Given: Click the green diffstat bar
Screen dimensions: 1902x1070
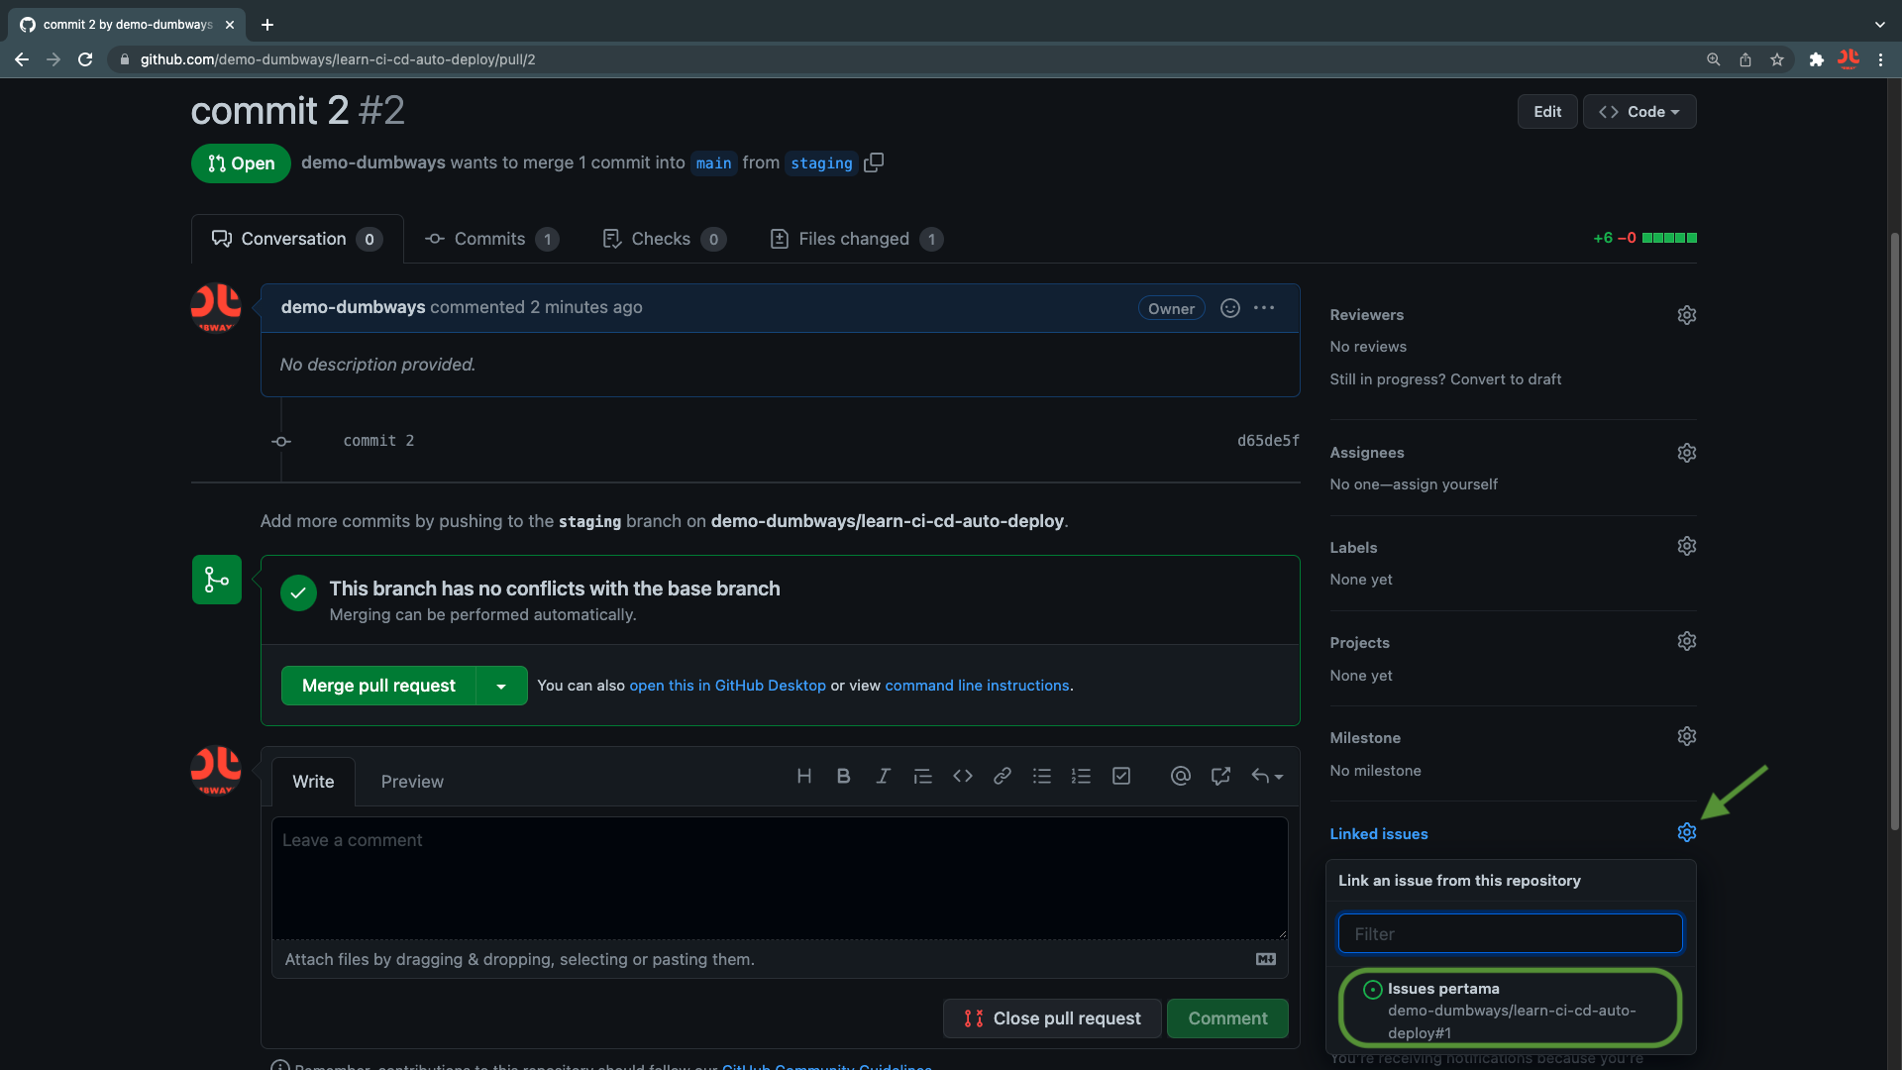Looking at the screenshot, I should (x=1669, y=238).
